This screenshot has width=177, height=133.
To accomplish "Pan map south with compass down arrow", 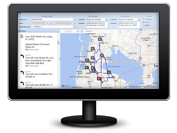I will pos(68,33).
